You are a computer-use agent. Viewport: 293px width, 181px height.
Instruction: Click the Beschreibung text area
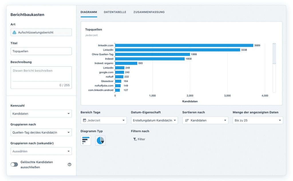pos(41,74)
